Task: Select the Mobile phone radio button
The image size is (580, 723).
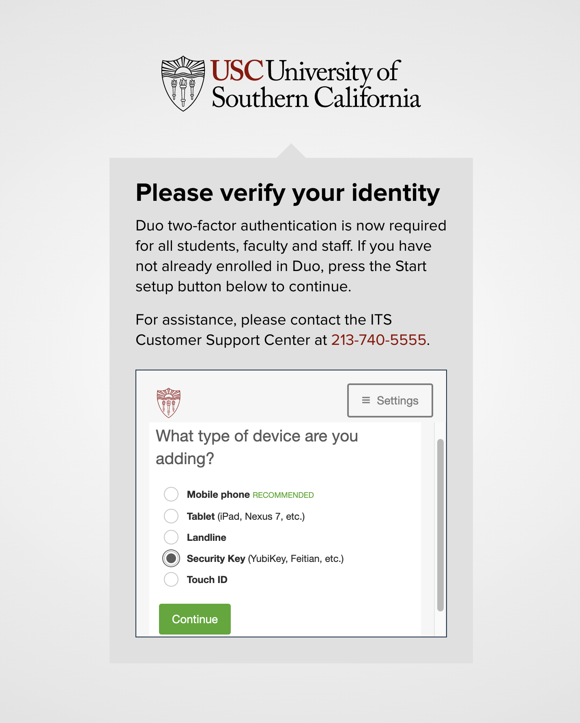Action: point(171,494)
